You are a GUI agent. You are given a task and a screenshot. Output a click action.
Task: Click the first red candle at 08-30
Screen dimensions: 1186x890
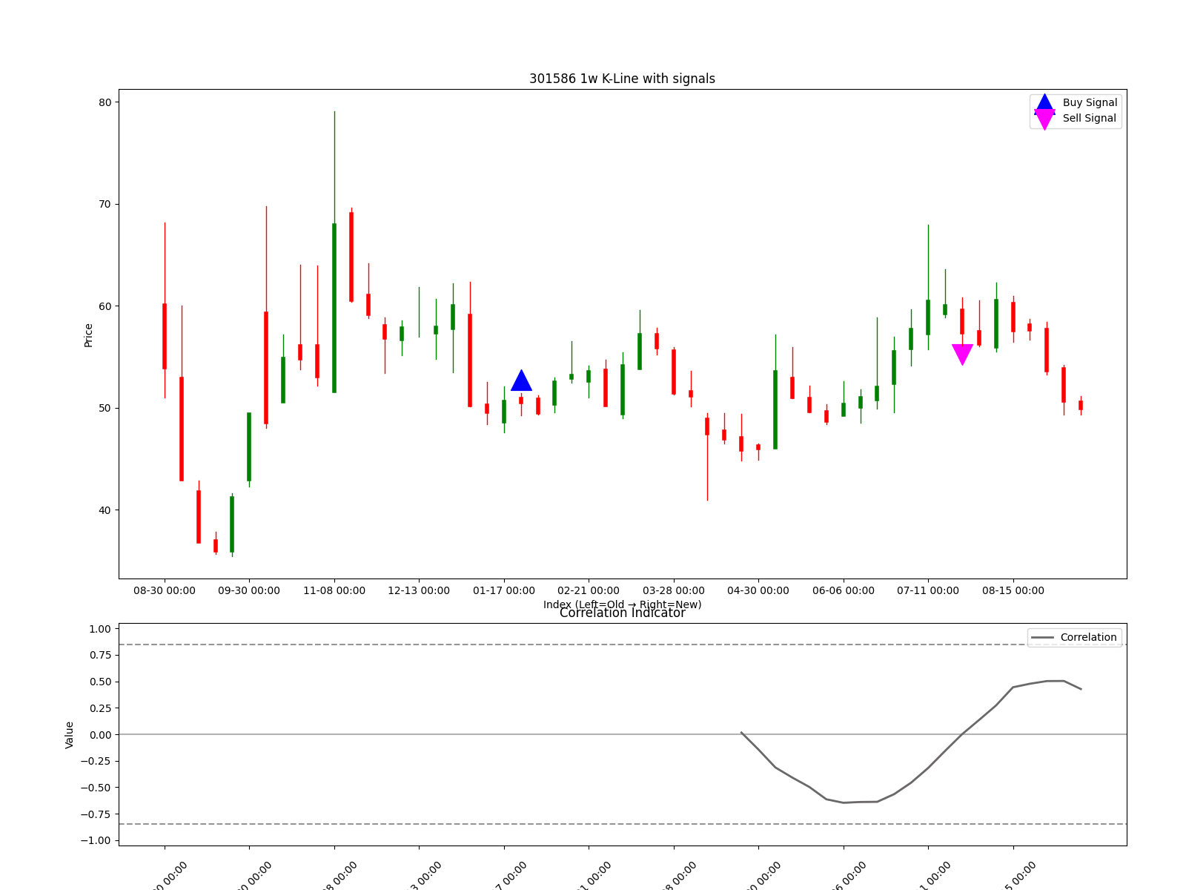click(165, 336)
